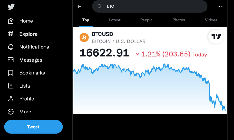Click the Bitcoin coin logo
234x140 pixels.
(84, 38)
